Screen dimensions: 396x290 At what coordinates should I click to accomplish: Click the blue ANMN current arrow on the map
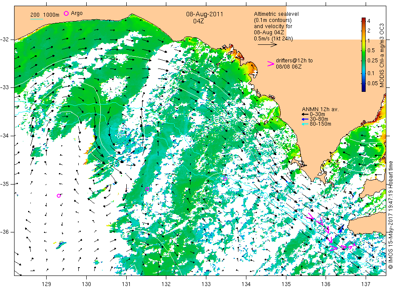point(341,228)
